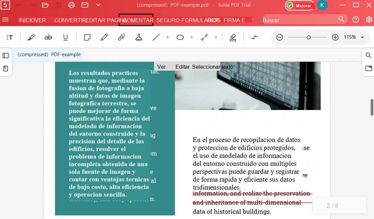This screenshot has height=219, width=374.
Task: Undo the last action
Action: pyautogui.click(x=19, y=5)
